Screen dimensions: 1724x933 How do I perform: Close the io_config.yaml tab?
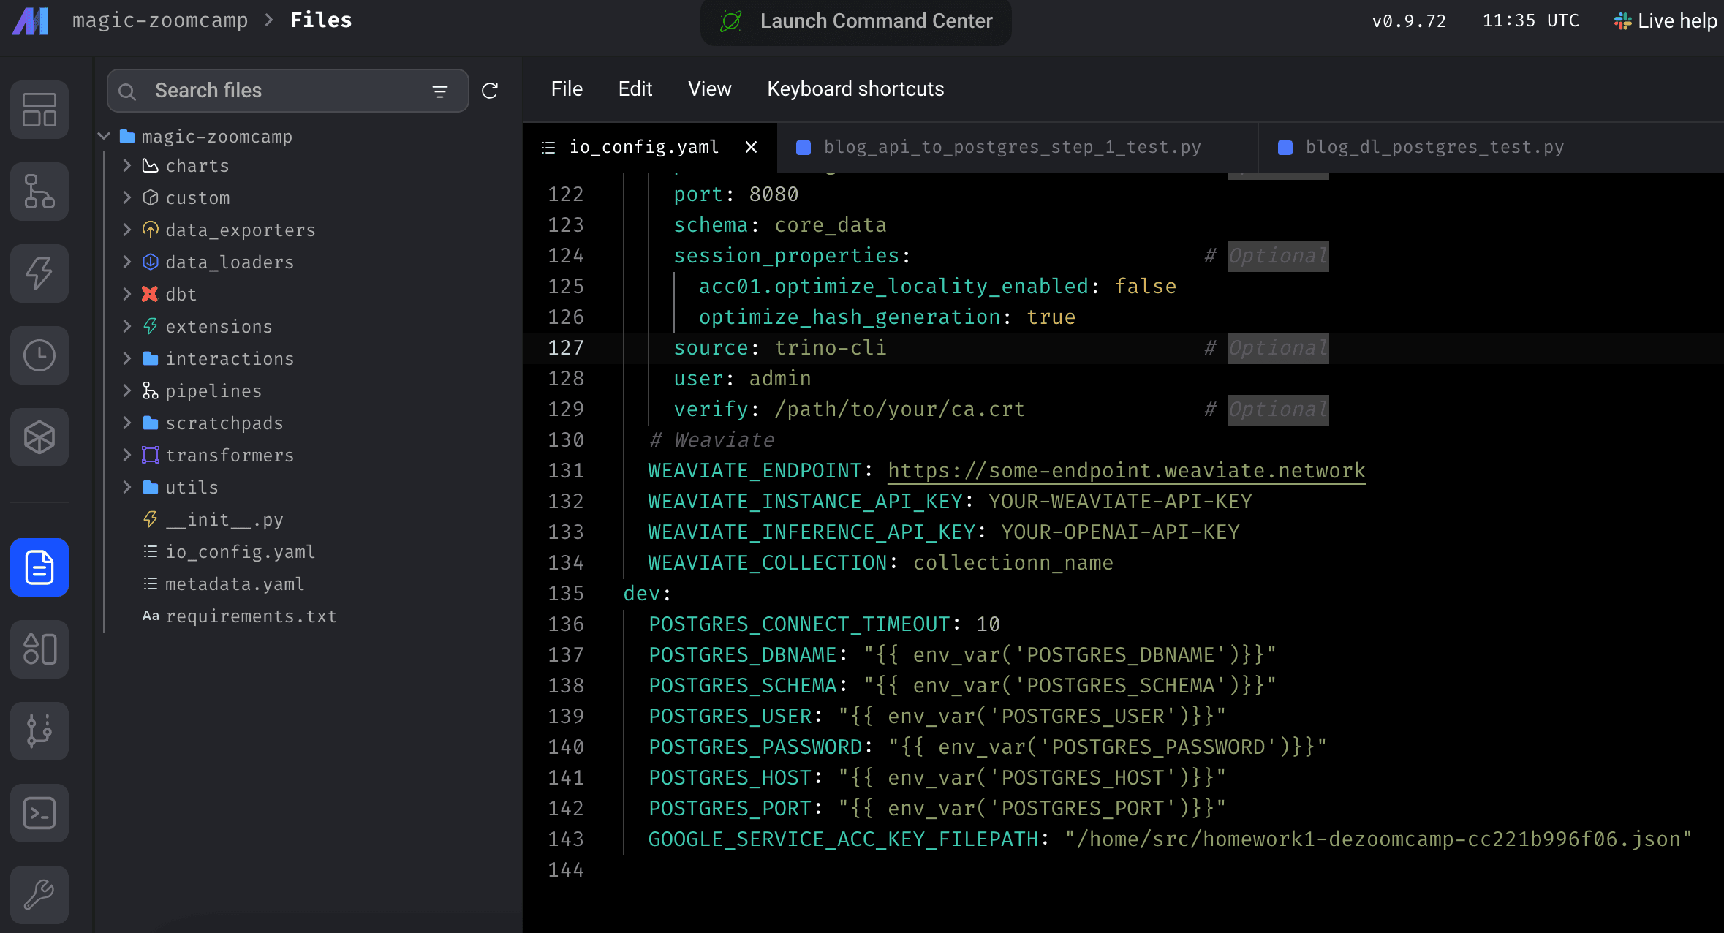tap(751, 147)
